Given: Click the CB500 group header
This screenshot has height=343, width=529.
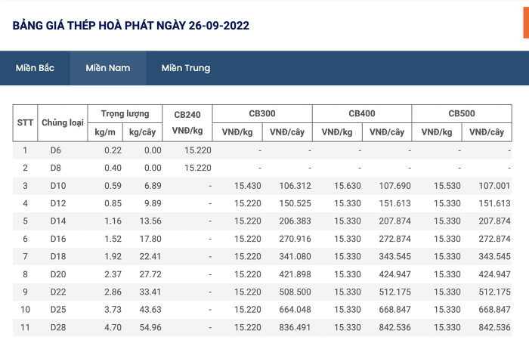Looking at the screenshot, I should [x=462, y=113].
